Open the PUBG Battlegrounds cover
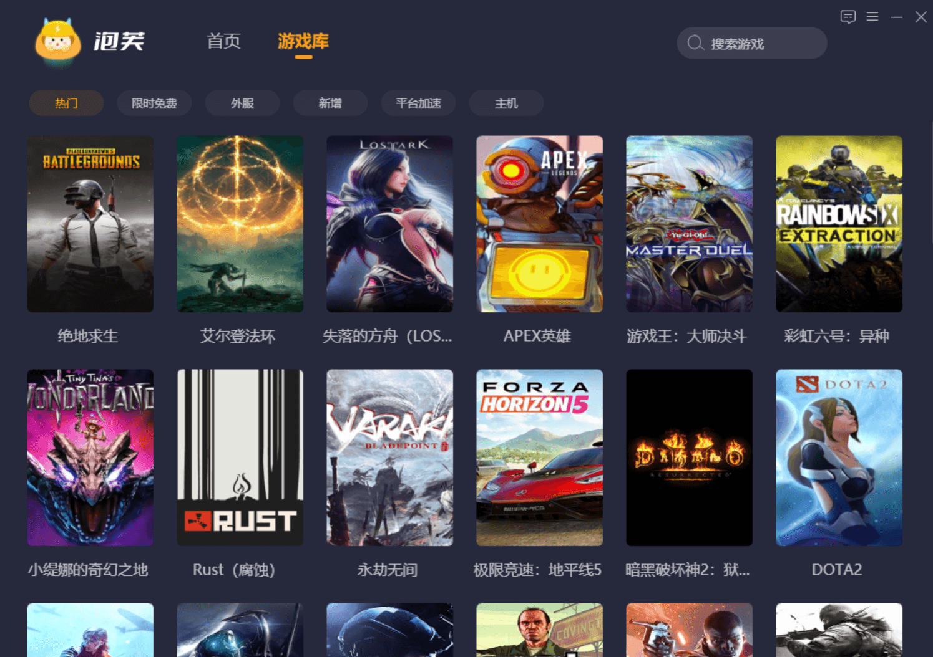This screenshot has height=657, width=933. click(90, 224)
